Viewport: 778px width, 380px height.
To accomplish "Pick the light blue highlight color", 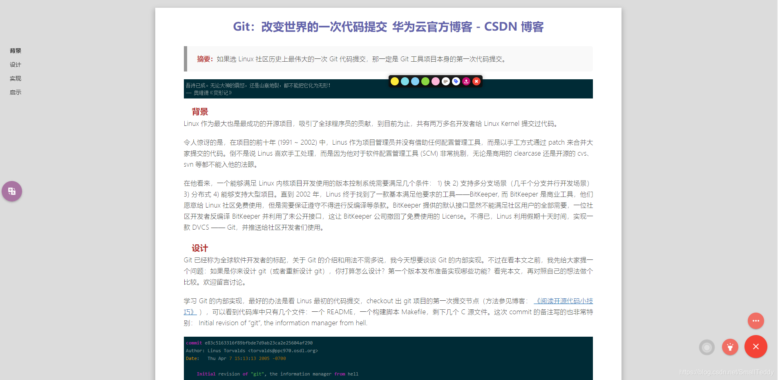I will [x=415, y=81].
